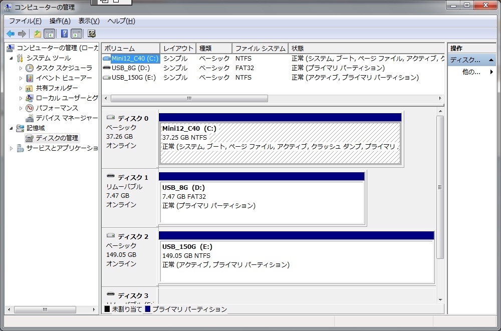Viewport: 501px width, 331px height.
Task: Collapse the 記憶域 tree node
Action: [12, 128]
